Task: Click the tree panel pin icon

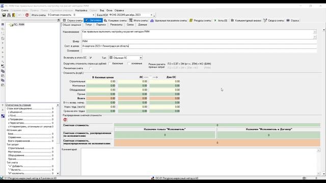Action: tap(59, 20)
